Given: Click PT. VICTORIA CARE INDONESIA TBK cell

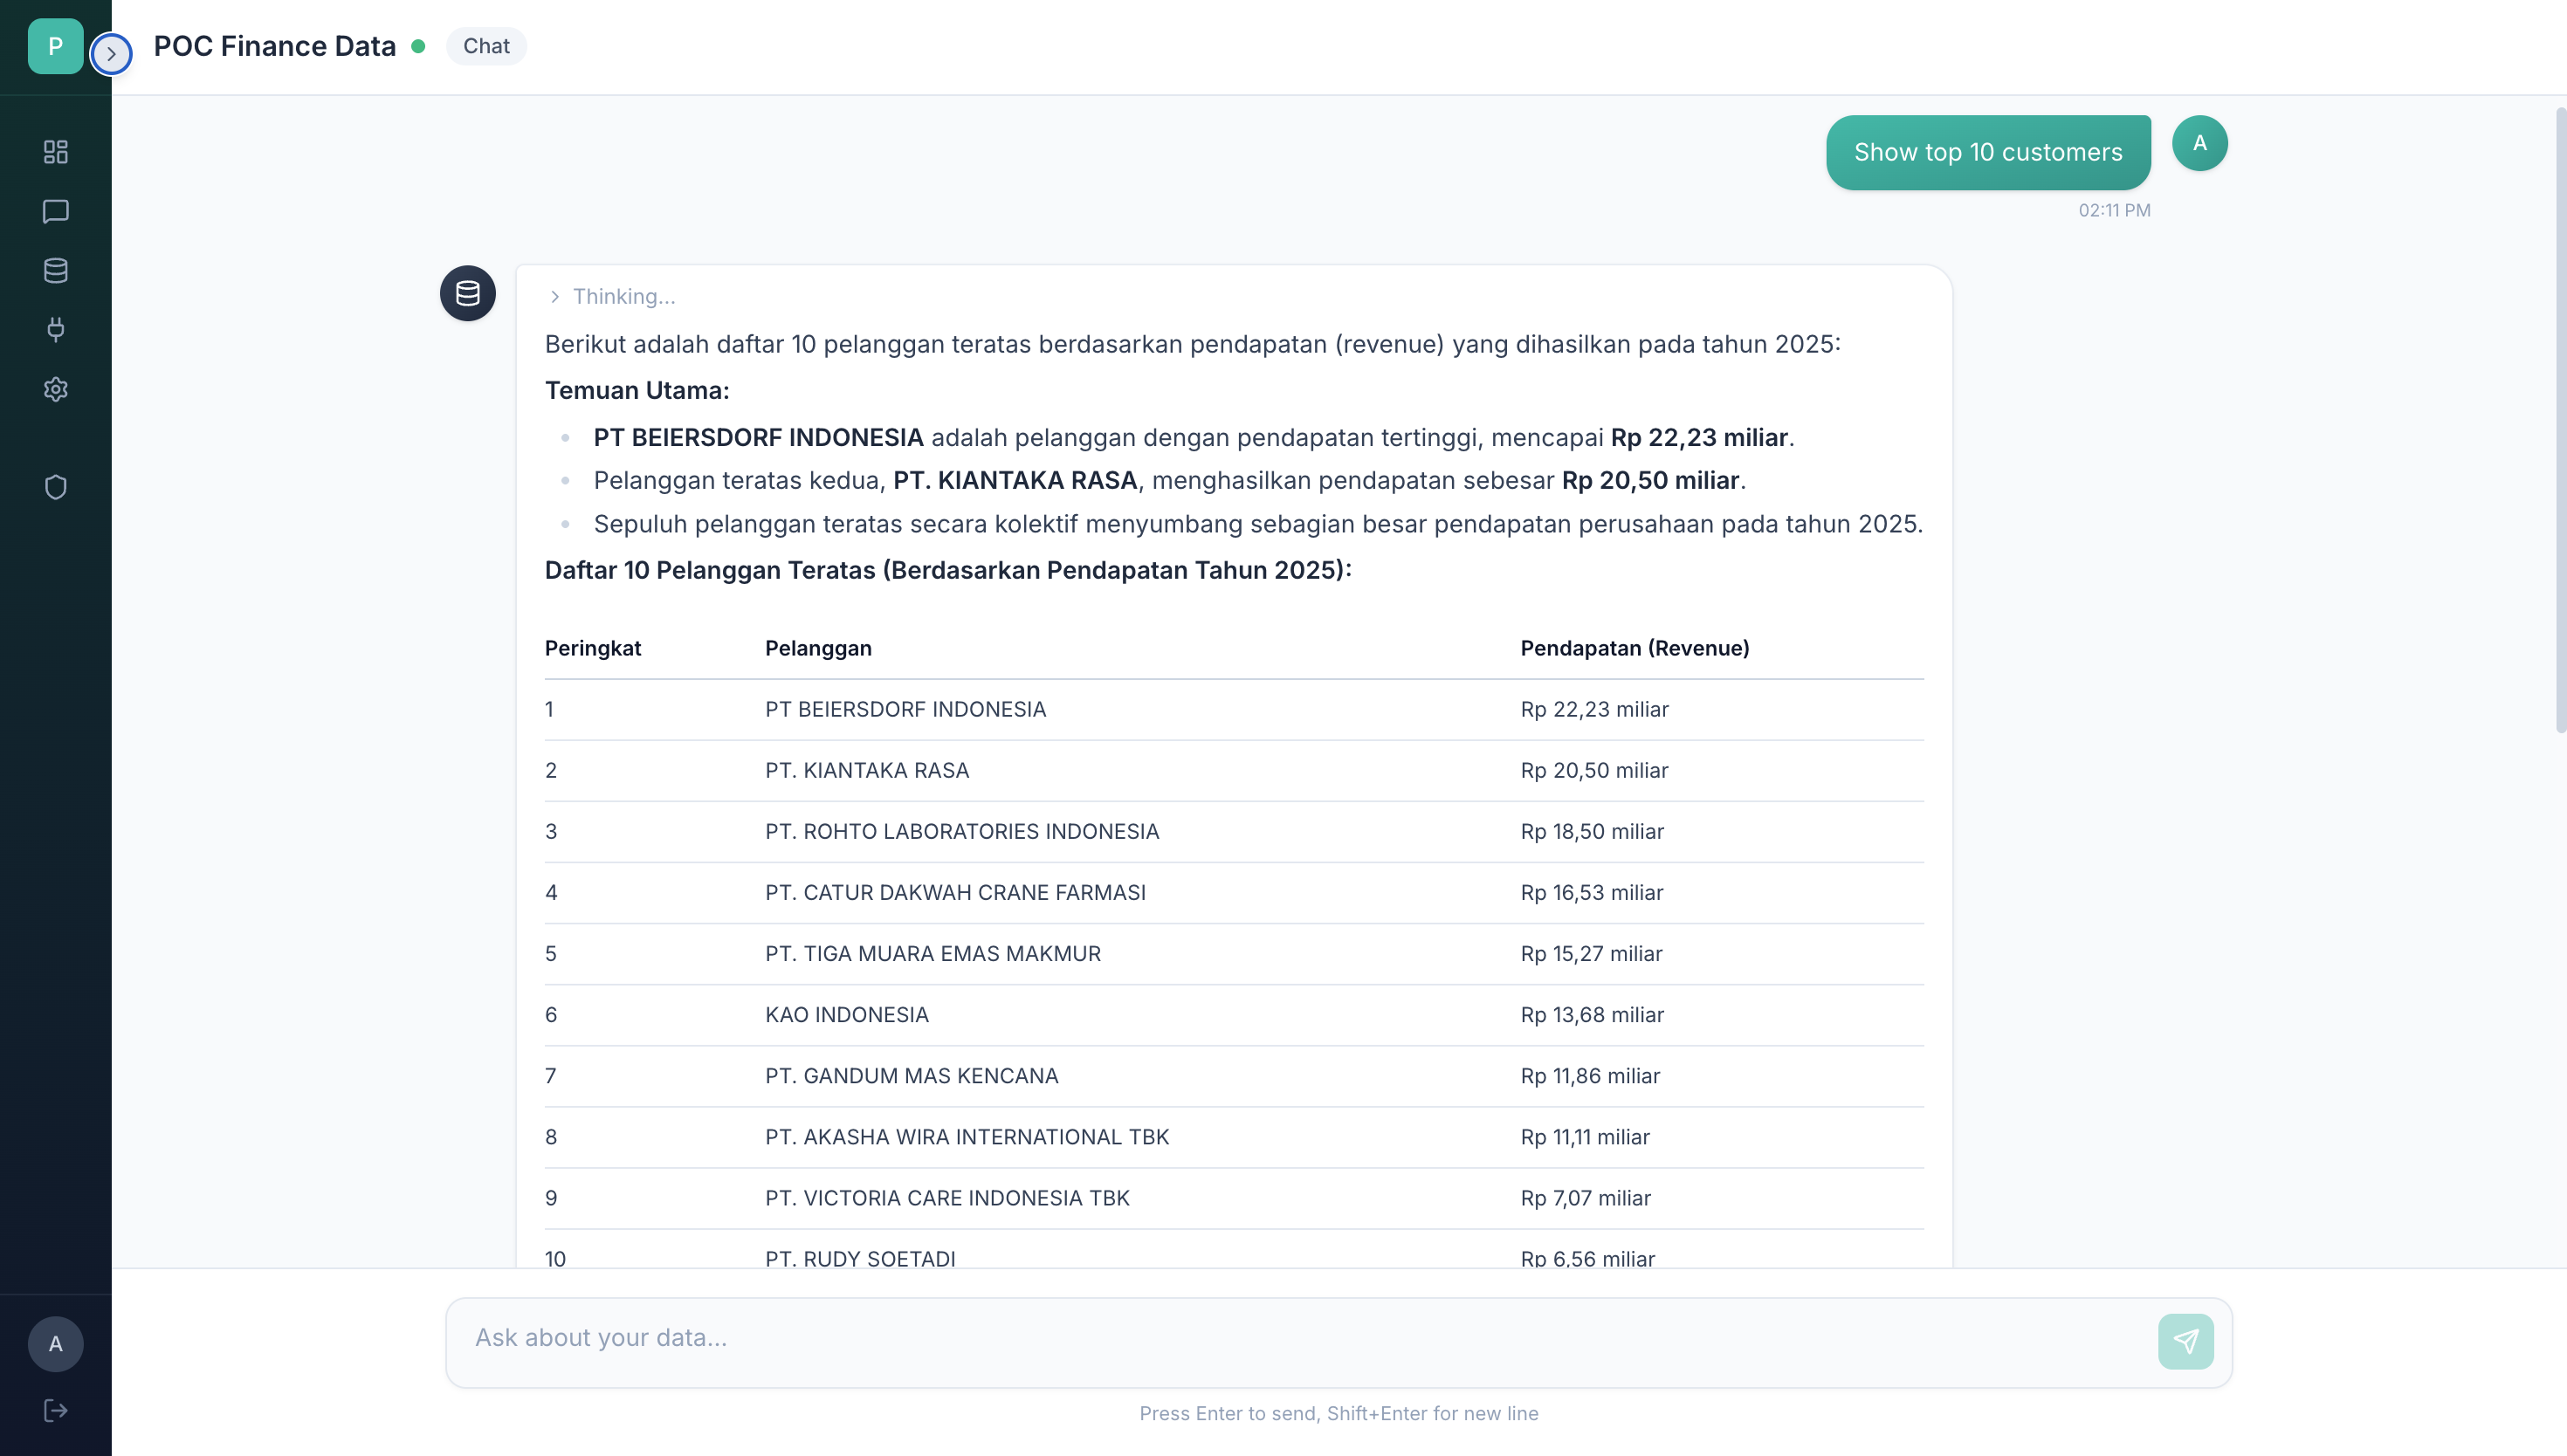Looking at the screenshot, I should 947,1198.
